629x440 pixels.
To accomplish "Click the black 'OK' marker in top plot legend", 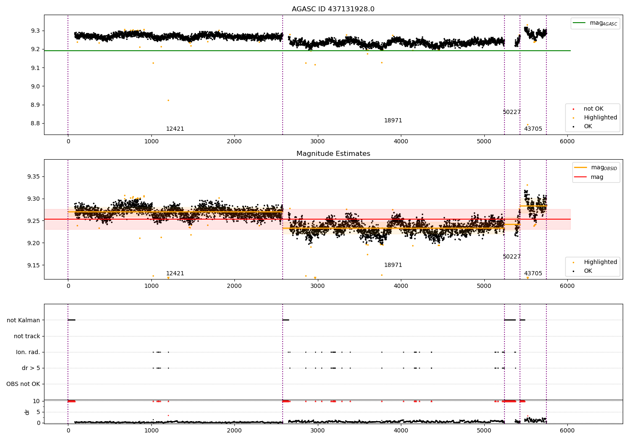I will [573, 127].
